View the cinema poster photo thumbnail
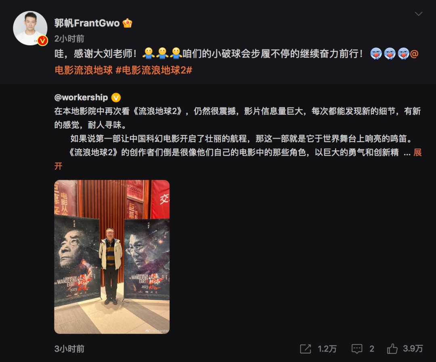The height and width of the screenshot is (362, 436). [x=112, y=257]
